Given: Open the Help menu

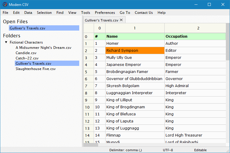Looking at the screenshot, I should 161,13.
